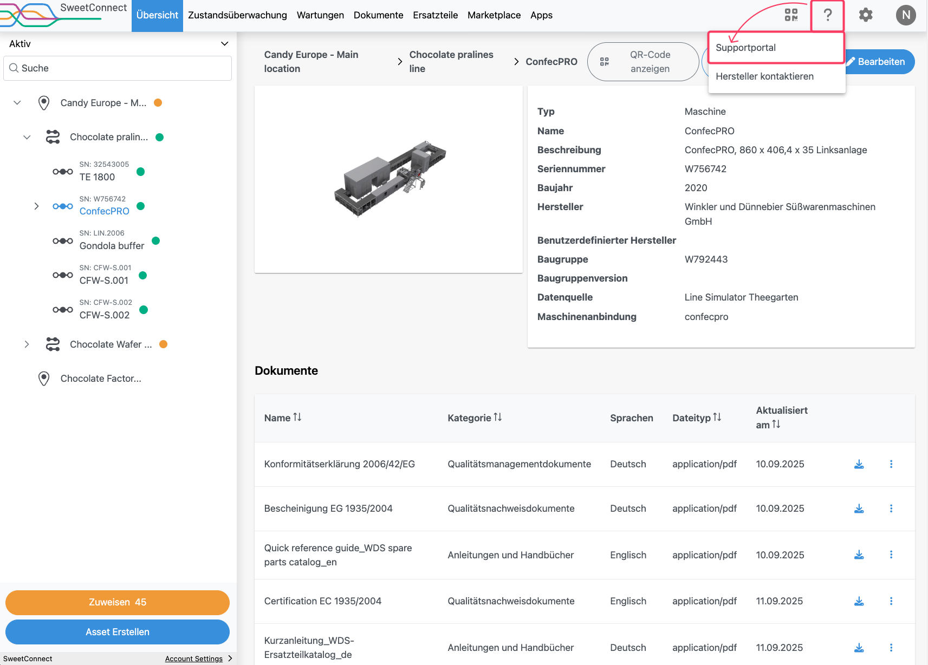
Task: Click the Asset Erstellen button
Action: point(118,632)
